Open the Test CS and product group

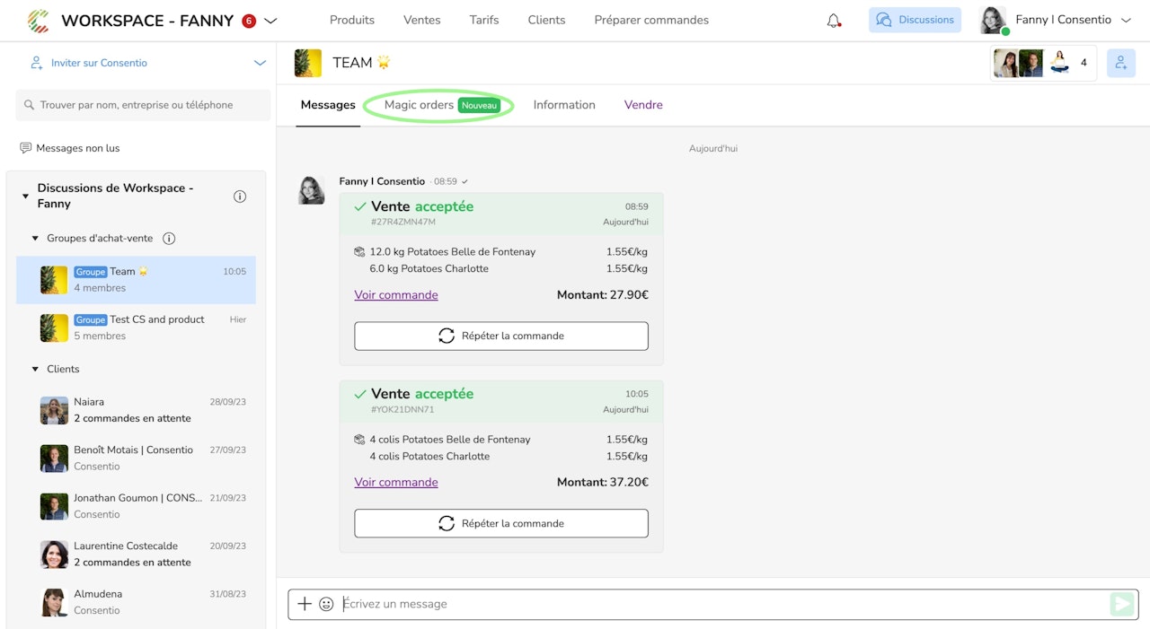coord(136,328)
